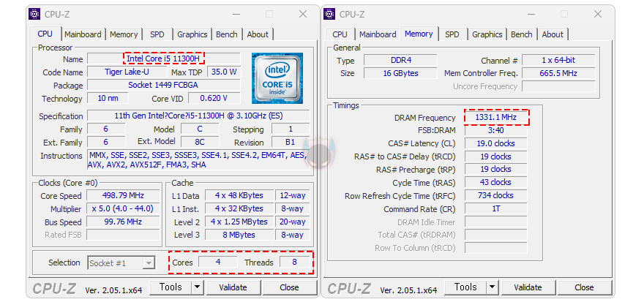Screen dimensions: 644x302
Task: Click Ext. Model value 8C
Action: (x=200, y=142)
